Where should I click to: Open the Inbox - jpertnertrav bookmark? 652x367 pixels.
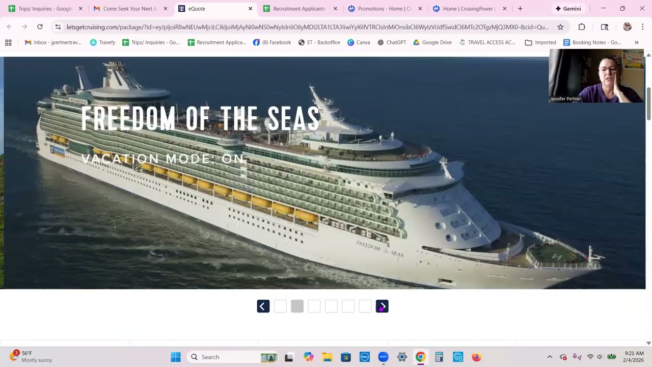click(53, 42)
